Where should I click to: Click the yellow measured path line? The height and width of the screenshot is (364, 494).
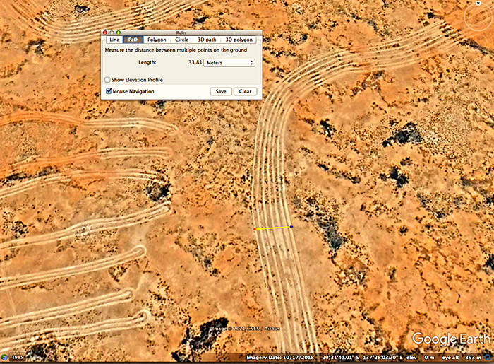(273, 228)
